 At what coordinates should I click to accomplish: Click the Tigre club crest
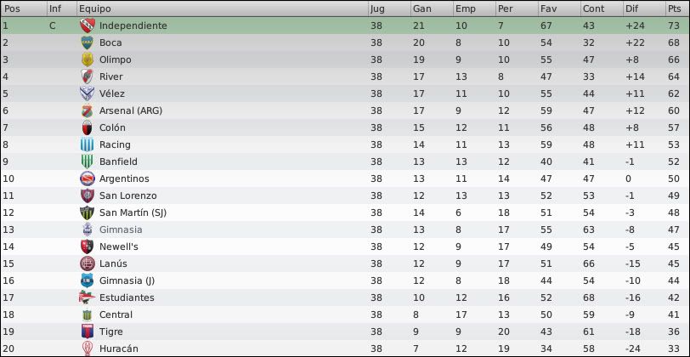coord(88,331)
